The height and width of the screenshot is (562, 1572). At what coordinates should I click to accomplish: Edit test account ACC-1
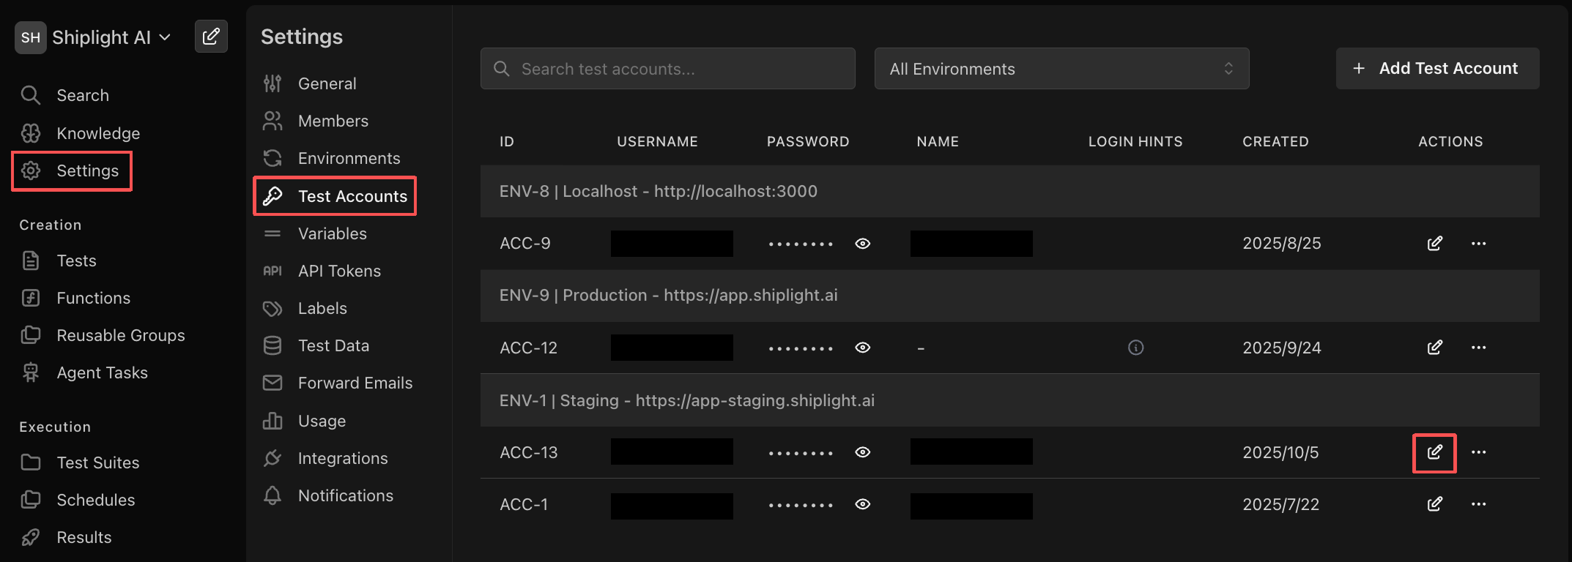(1435, 503)
